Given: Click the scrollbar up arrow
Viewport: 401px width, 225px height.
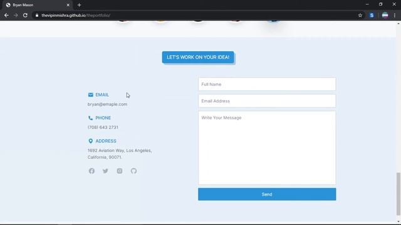Looking at the screenshot, I should 398,24.
